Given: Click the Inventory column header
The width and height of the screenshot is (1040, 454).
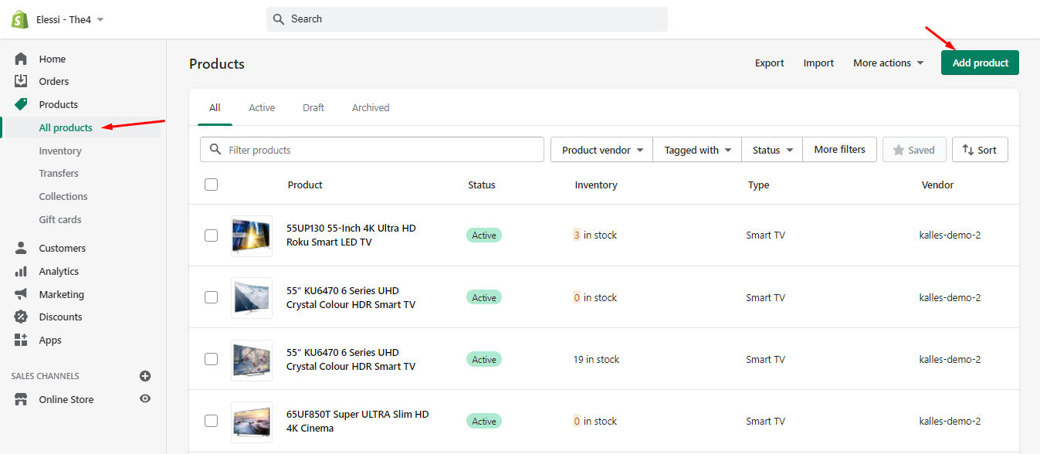Looking at the screenshot, I should click(x=596, y=185).
